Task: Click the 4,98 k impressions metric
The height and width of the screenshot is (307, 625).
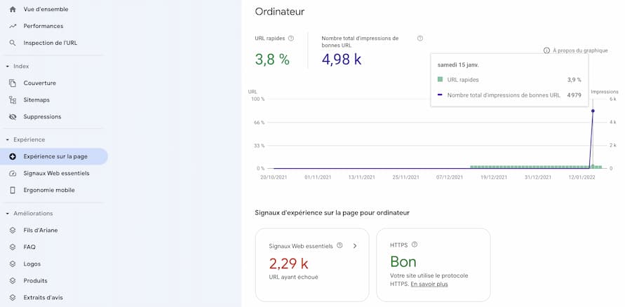Action: coord(342,60)
